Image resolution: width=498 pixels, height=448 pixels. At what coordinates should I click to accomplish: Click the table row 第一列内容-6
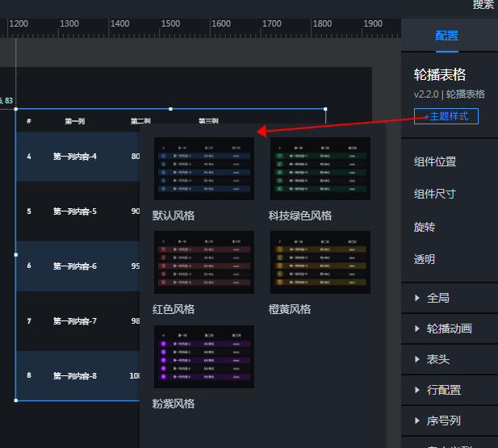[x=75, y=266]
